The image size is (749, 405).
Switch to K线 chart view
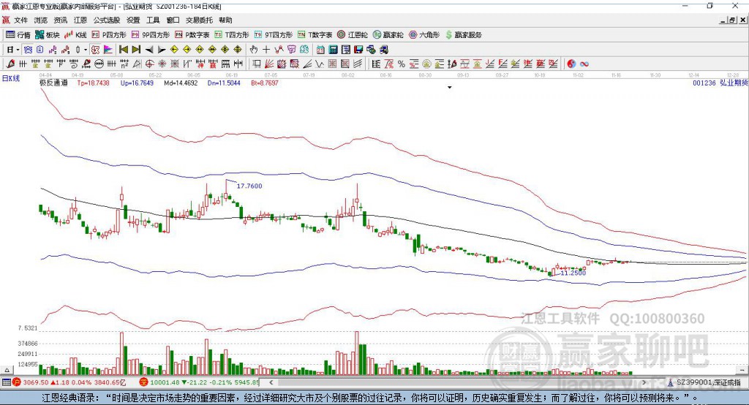coord(75,35)
